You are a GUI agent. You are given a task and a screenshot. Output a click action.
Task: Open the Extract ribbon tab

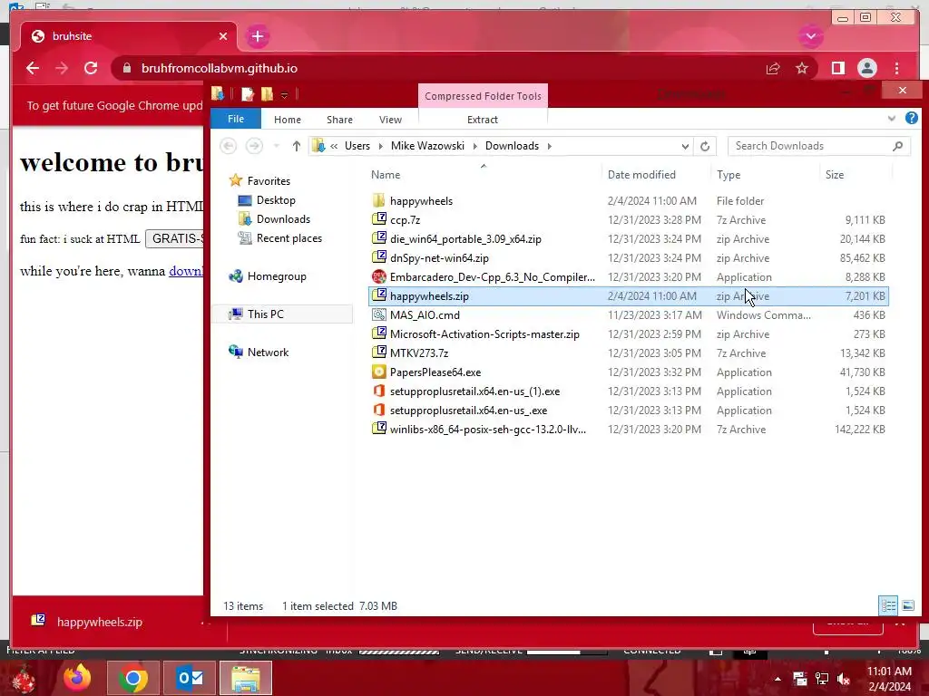[x=483, y=120]
